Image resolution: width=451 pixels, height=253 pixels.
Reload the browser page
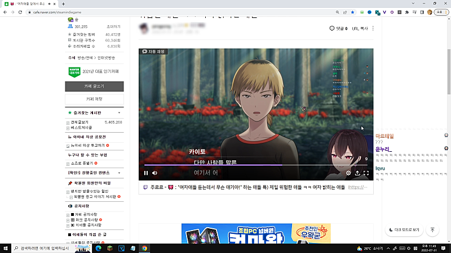pos(20,12)
